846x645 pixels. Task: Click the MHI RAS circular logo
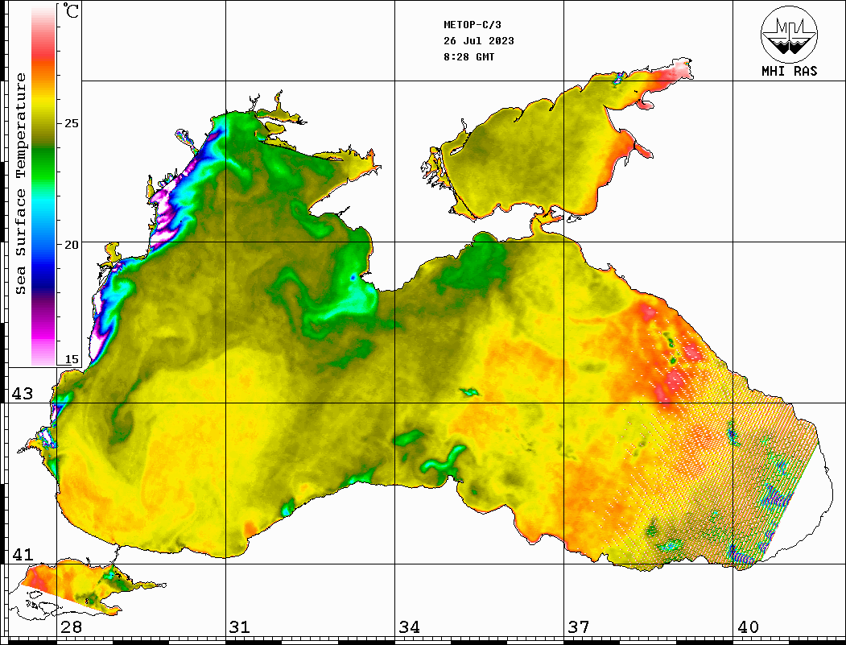(790, 34)
